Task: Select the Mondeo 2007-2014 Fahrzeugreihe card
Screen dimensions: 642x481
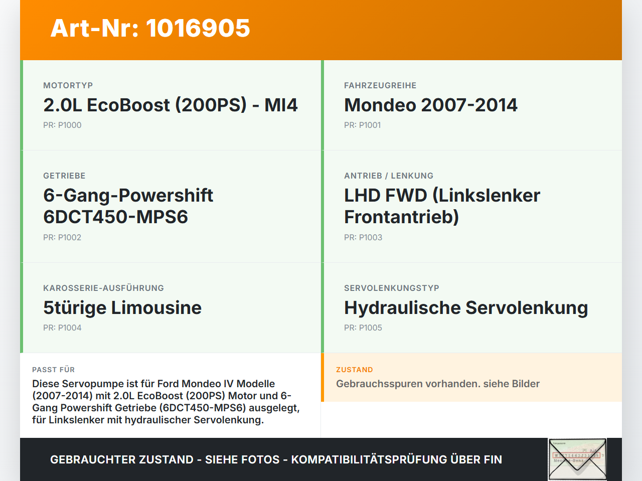Action: pos(471,105)
